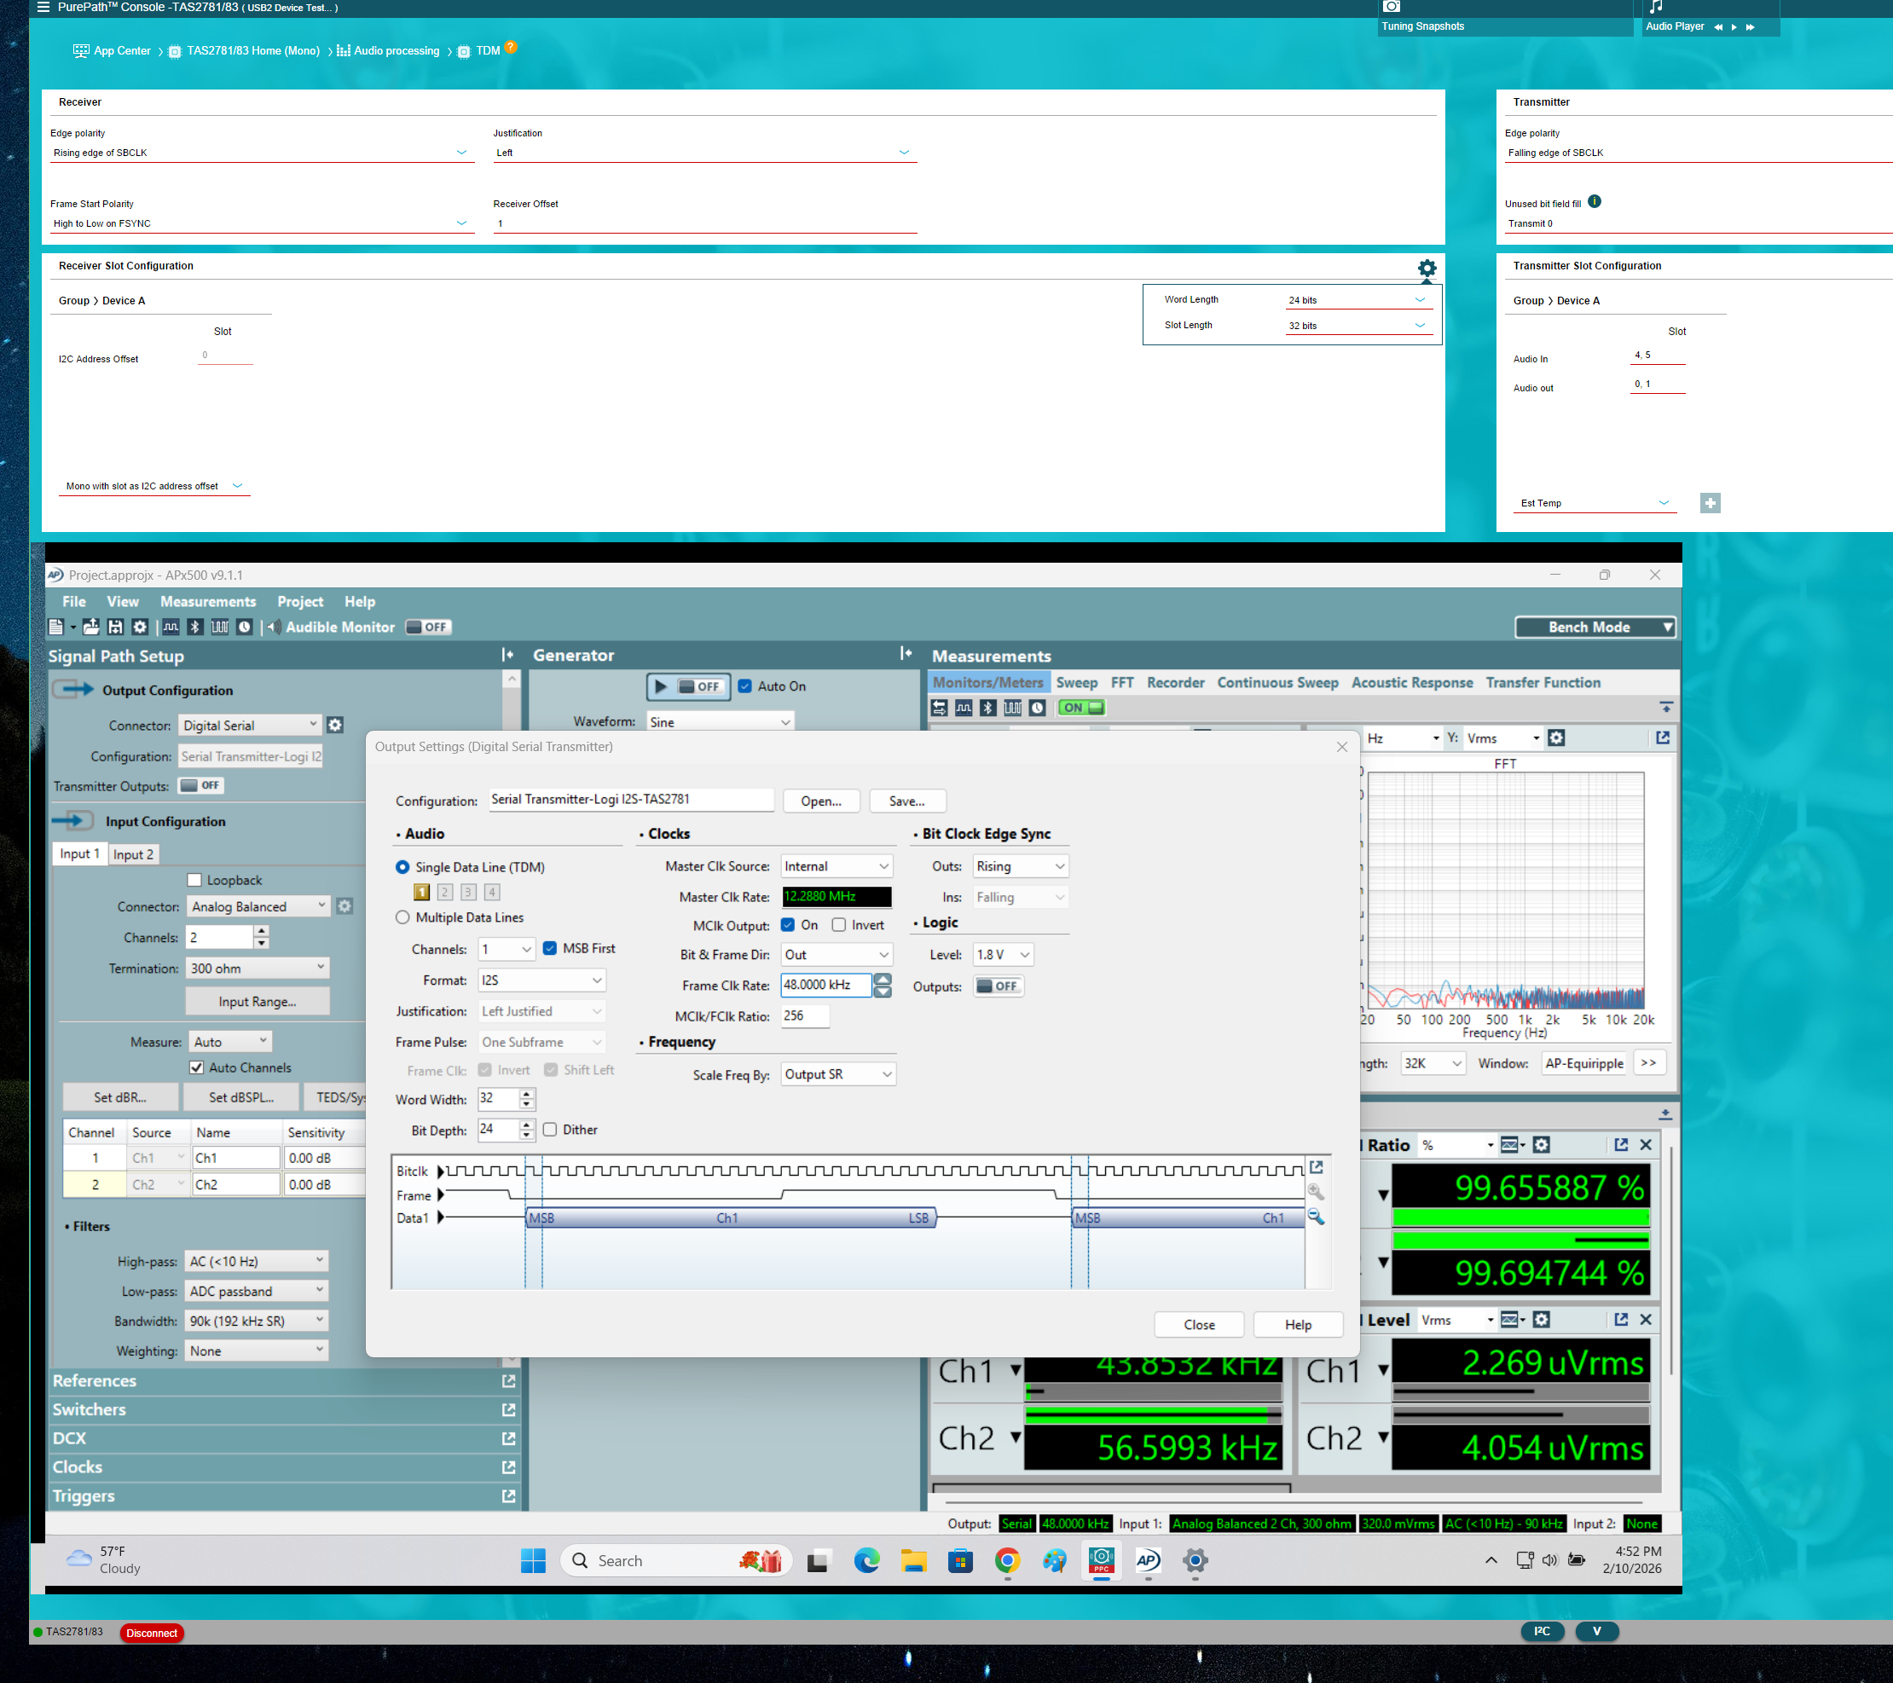The height and width of the screenshot is (1683, 1893).
Task: Open the Frame Start Polarity dropdown
Action: 262,223
